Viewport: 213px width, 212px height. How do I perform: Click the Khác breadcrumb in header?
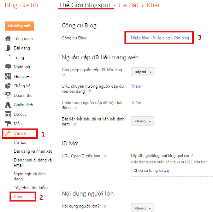pyautogui.click(x=154, y=5)
